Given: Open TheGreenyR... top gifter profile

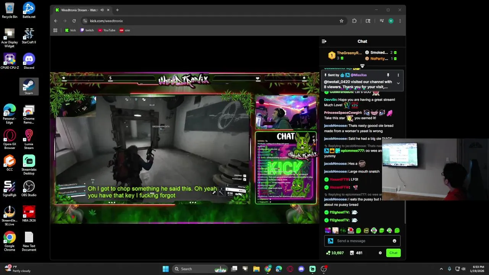Looking at the screenshot, I should click(x=349, y=53).
